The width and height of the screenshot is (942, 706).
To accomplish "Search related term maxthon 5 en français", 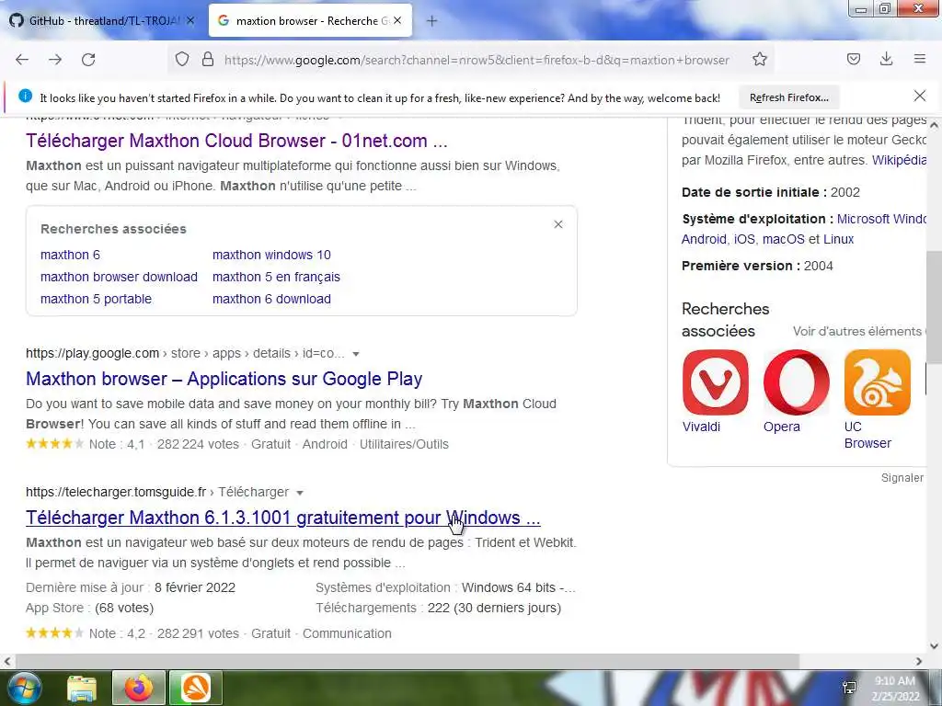I will [x=276, y=277].
